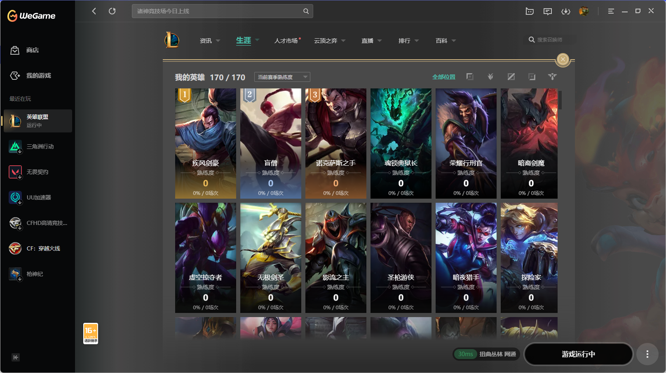The width and height of the screenshot is (666, 373).
Task: Click the League of Legends logo icon
Action: pos(172,40)
